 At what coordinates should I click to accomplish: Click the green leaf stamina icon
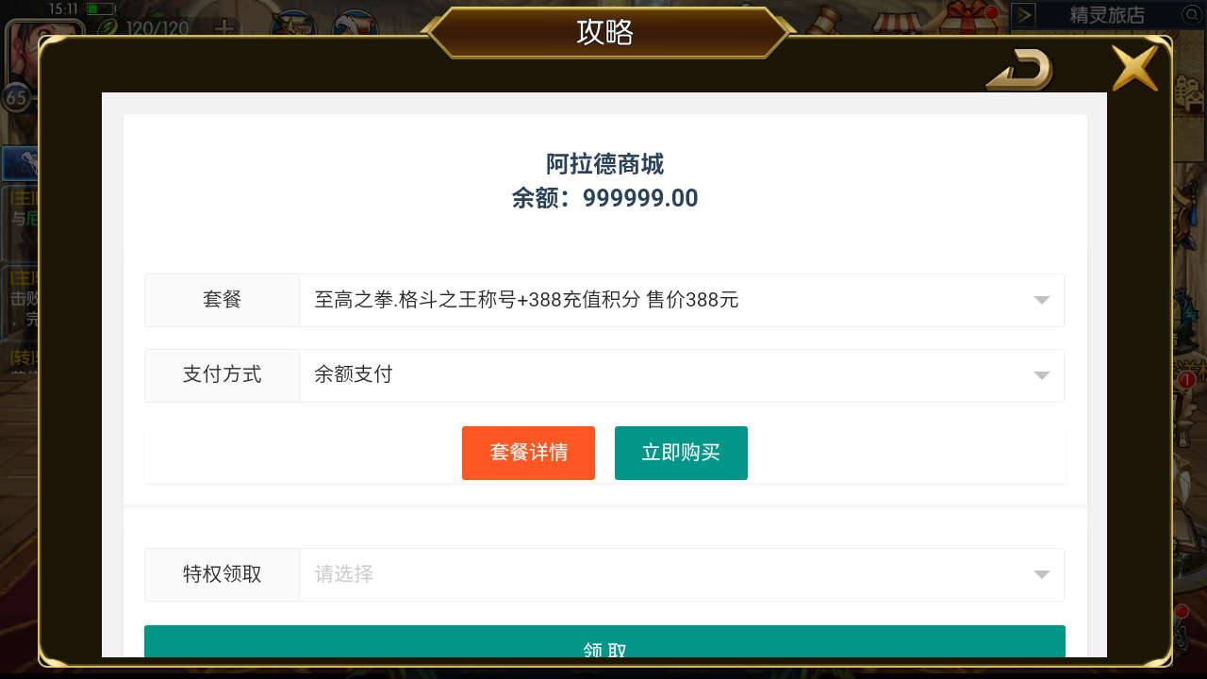[107, 27]
